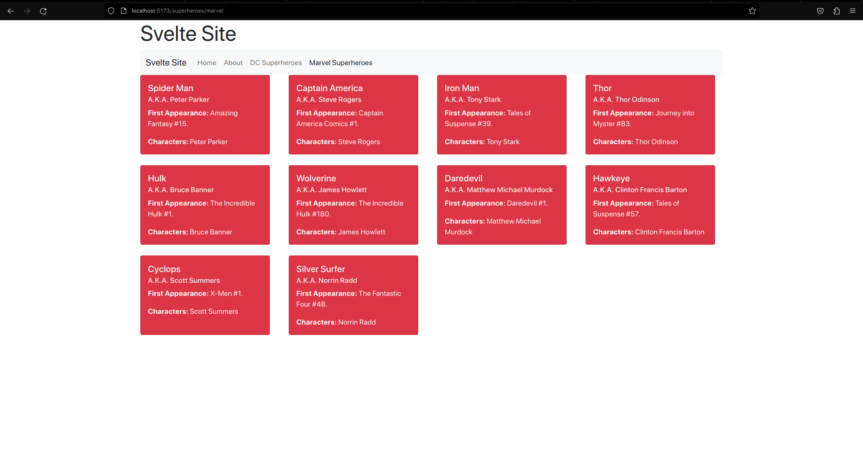Screen dimensions: 863x453
Task: Click Spider Man's First Appearance text
Action: (x=193, y=119)
